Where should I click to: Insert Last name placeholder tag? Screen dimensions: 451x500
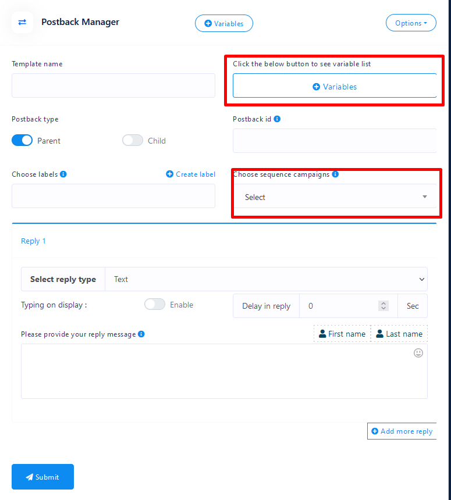399,334
